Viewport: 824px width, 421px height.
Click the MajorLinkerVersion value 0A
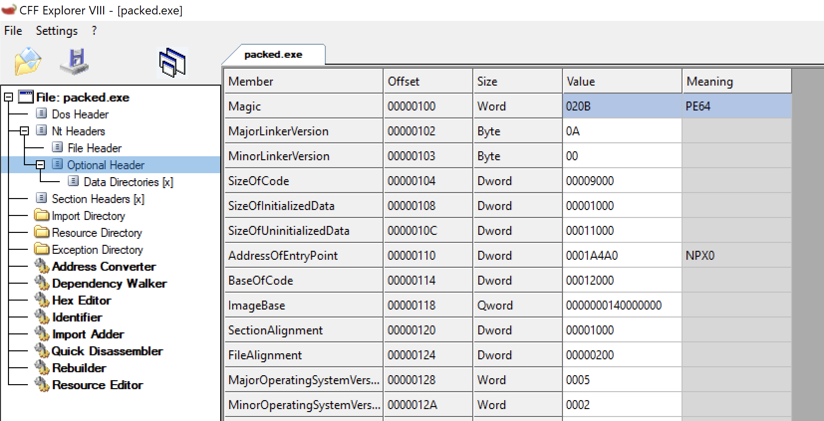click(x=622, y=131)
